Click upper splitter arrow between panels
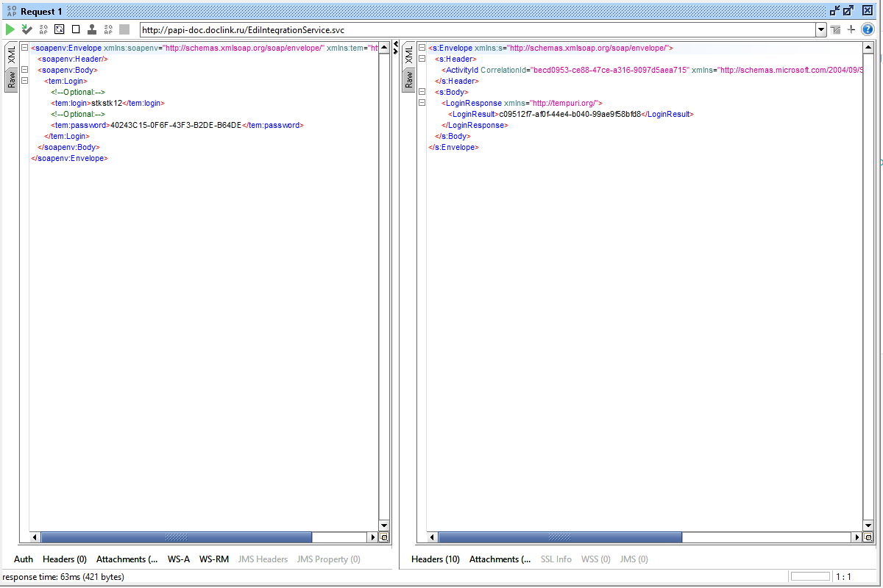Viewport: 883px width, 588px height. point(395,45)
